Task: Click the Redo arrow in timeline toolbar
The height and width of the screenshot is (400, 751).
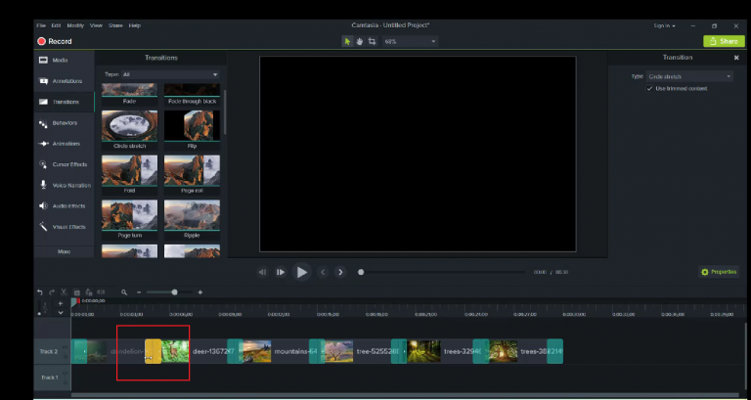Action: pyautogui.click(x=52, y=292)
